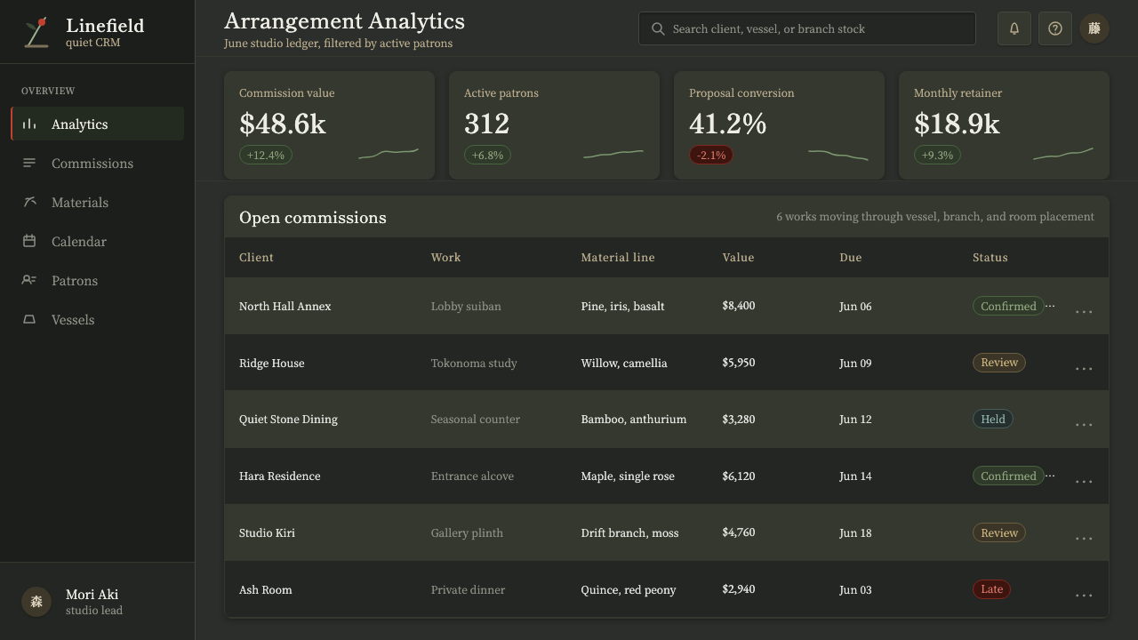Click the Proposal conversion -2.1% badge
Image resolution: width=1138 pixels, height=640 pixels.
[x=711, y=155]
